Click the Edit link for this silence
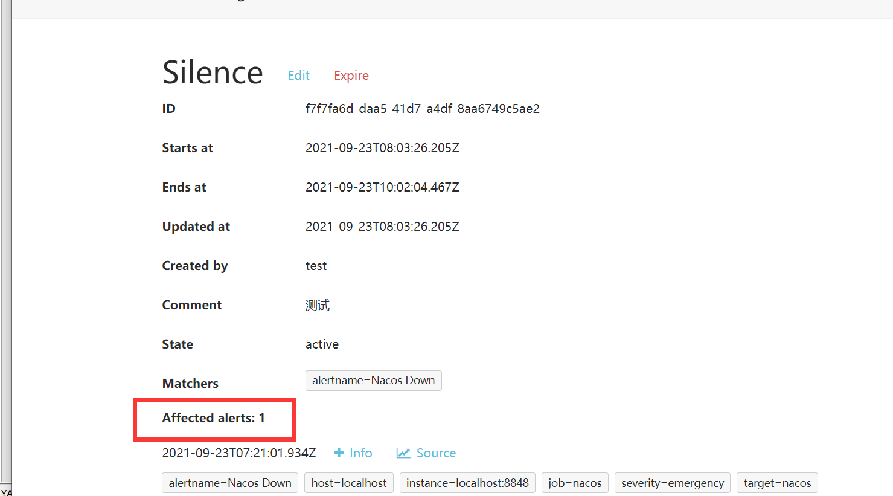Screen dimensions: 893x496 point(299,75)
